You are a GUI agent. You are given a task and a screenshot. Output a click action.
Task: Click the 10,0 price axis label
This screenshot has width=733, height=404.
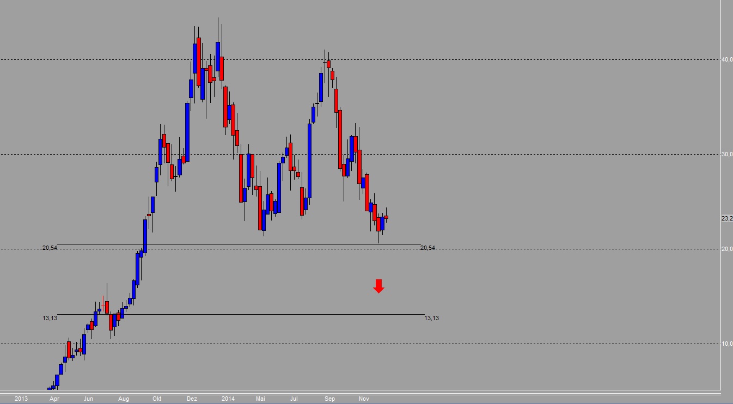pyautogui.click(x=726, y=344)
